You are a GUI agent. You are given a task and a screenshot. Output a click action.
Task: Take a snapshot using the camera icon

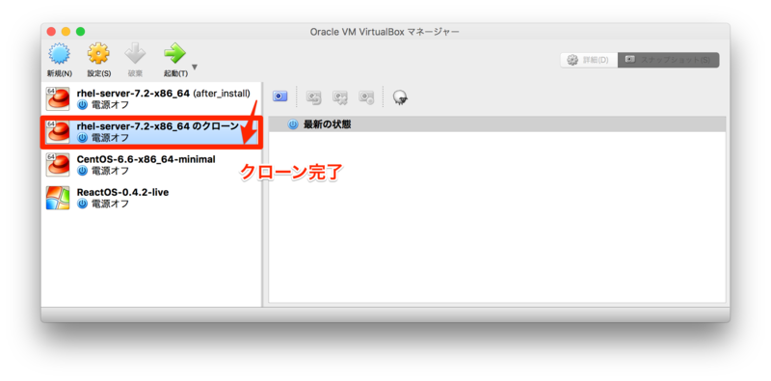point(279,96)
